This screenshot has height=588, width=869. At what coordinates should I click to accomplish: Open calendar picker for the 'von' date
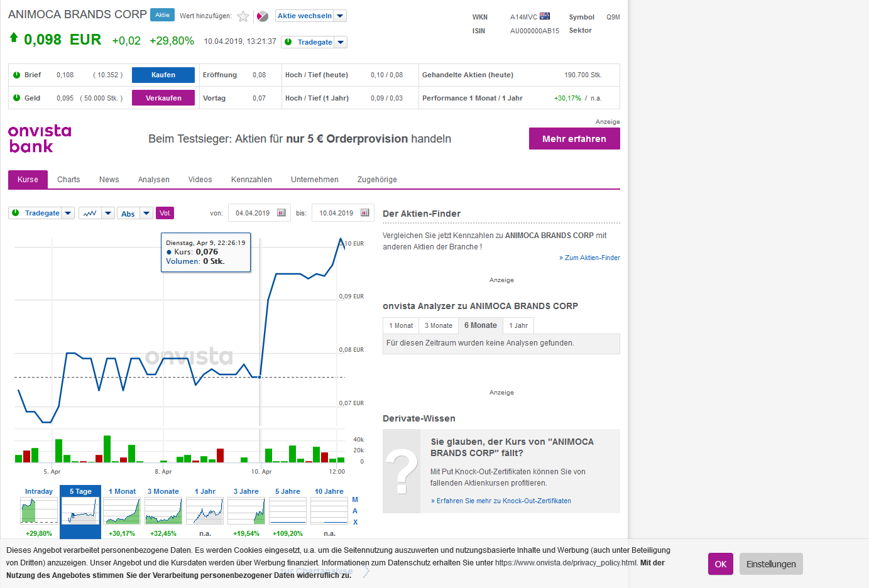click(x=281, y=213)
